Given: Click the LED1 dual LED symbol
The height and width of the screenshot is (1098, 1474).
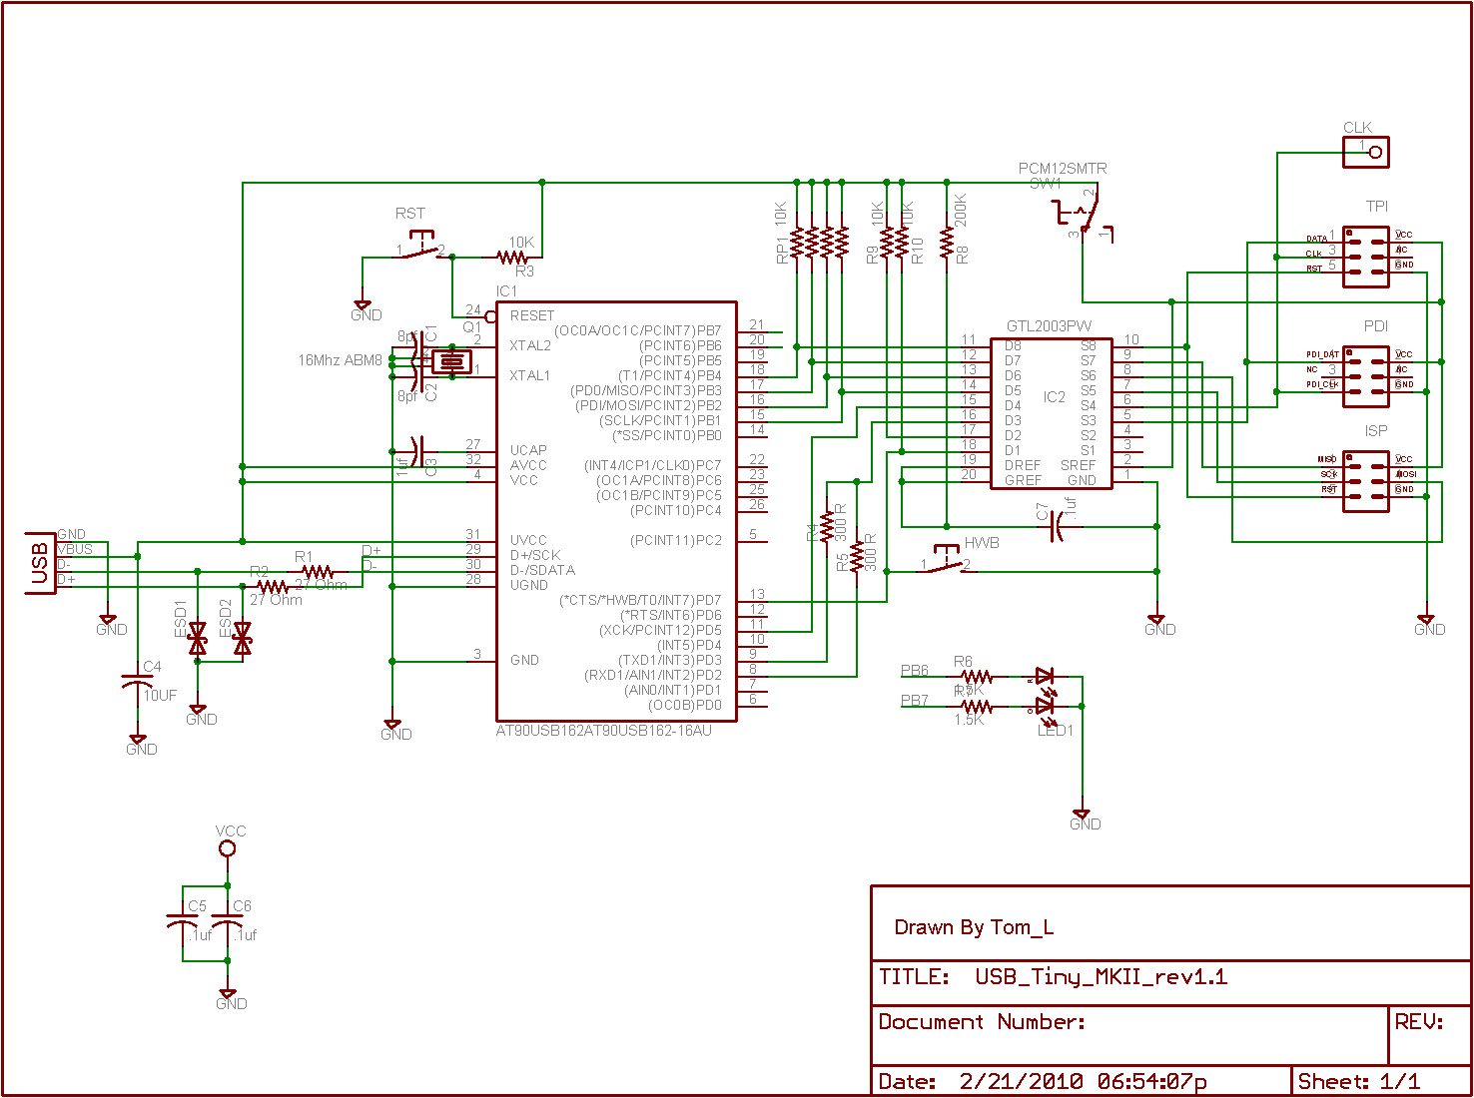Looking at the screenshot, I should click(x=1047, y=691).
